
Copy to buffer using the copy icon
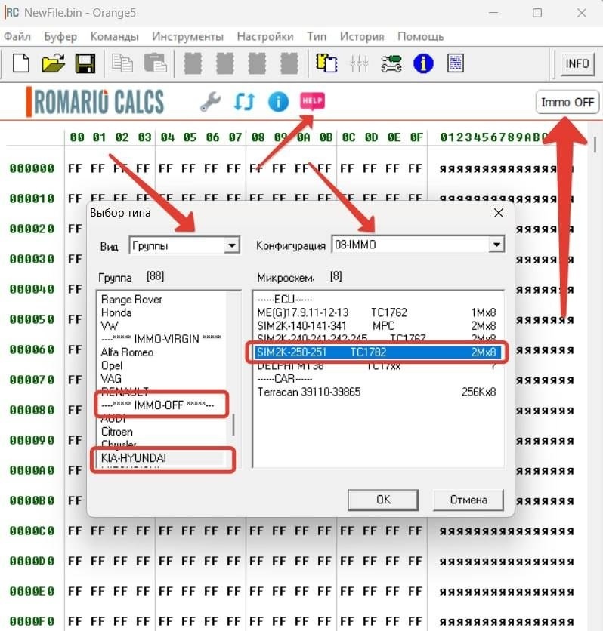(122, 63)
